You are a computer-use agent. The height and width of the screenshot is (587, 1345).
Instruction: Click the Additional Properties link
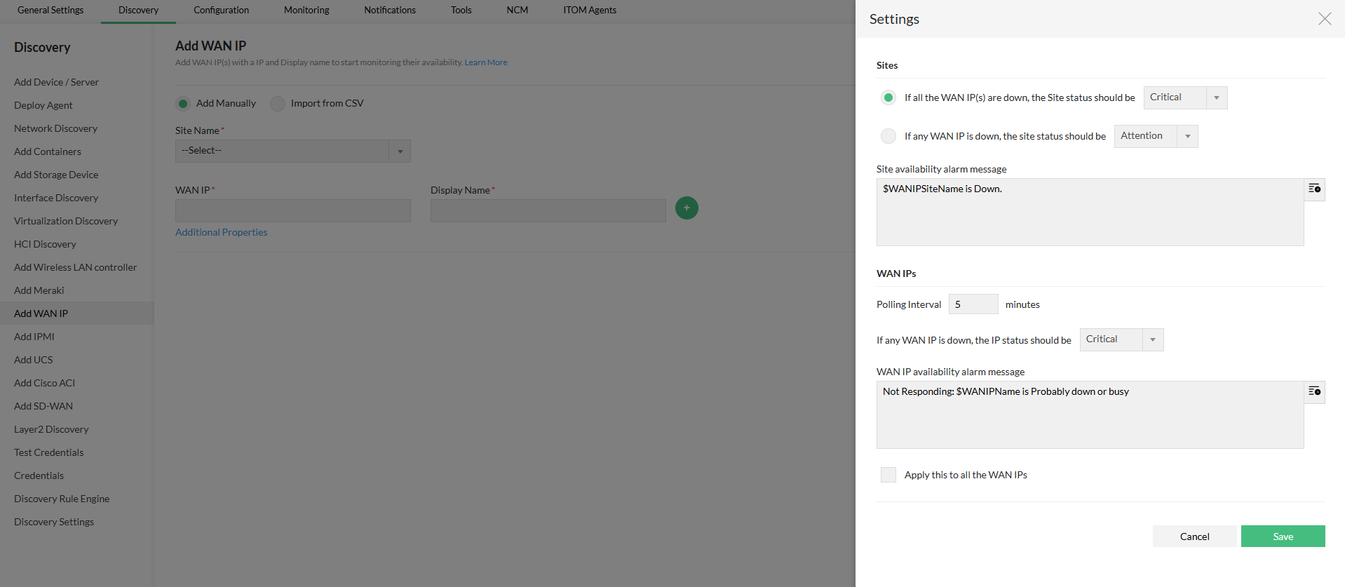click(221, 232)
